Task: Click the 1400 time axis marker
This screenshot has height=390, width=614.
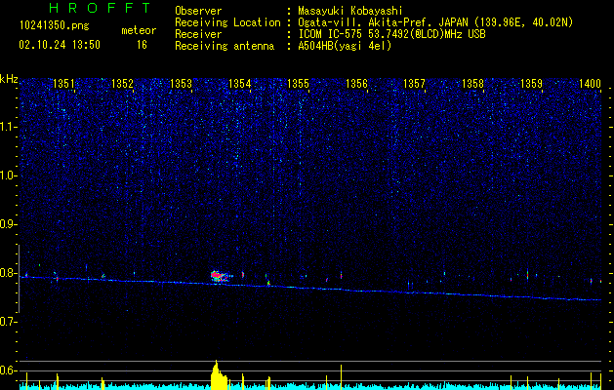Action: pos(591,83)
